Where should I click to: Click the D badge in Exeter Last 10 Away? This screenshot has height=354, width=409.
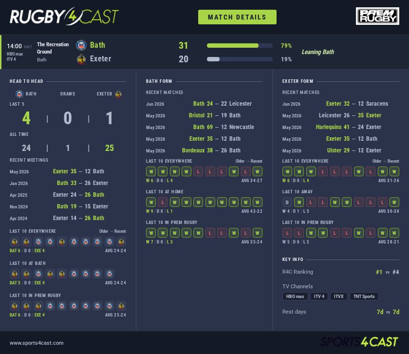[x=287, y=202]
